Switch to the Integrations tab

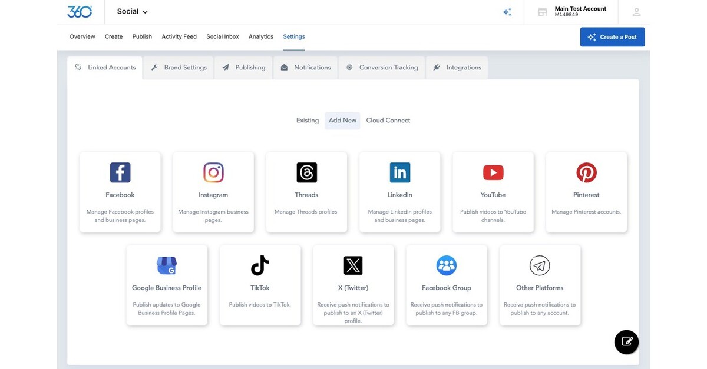click(x=457, y=68)
